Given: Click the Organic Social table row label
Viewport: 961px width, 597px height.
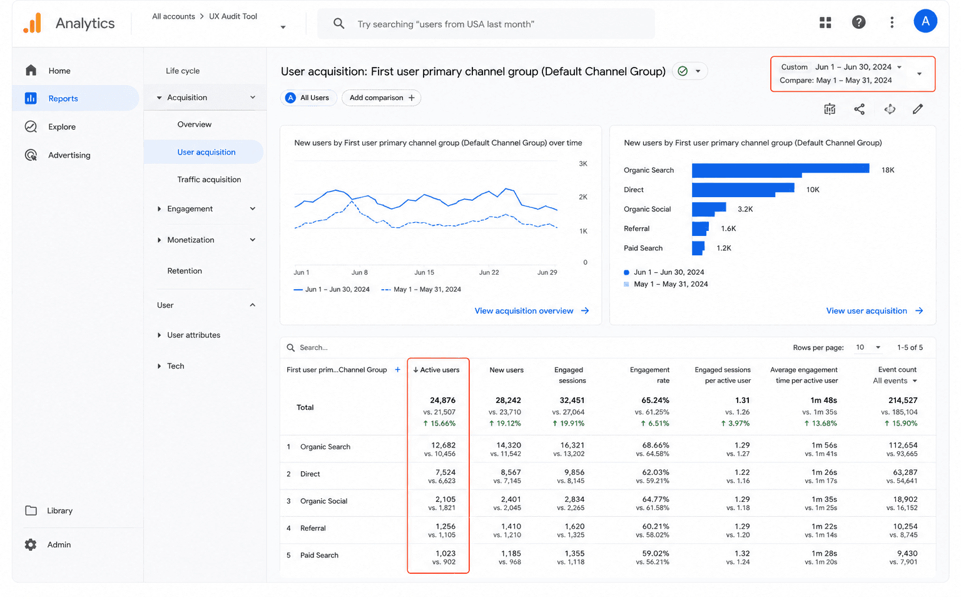Looking at the screenshot, I should point(323,501).
